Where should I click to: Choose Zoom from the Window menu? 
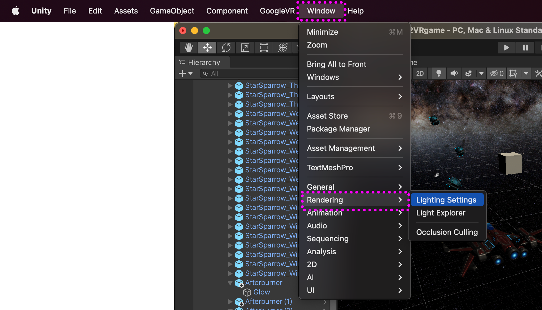pos(355,45)
